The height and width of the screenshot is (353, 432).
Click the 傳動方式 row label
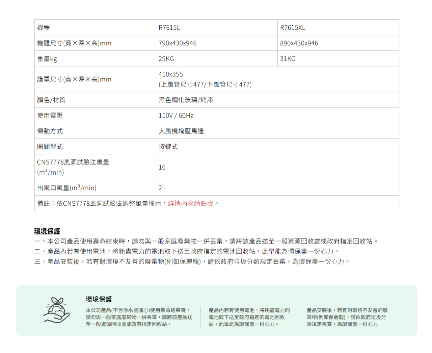(50, 131)
